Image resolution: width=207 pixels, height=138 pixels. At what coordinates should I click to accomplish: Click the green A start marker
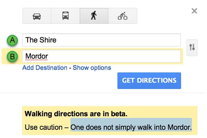(12, 40)
